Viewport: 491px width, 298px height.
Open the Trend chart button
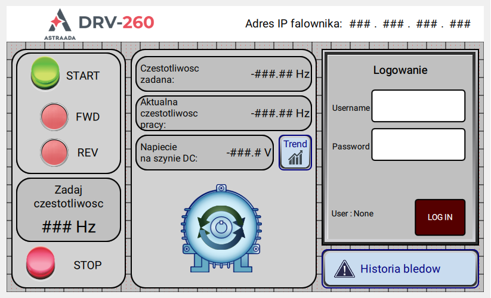295,153
